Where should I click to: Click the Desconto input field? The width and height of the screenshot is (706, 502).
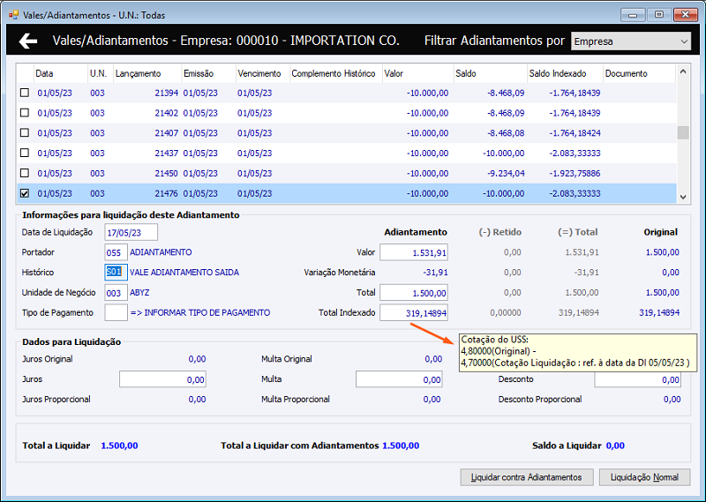click(637, 380)
